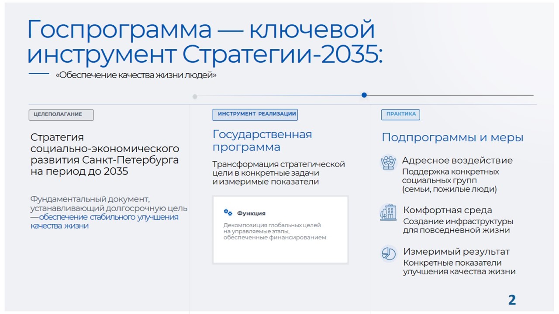559x314 pixels.
Task: Click the blue dot on the timeline
Action: point(364,95)
